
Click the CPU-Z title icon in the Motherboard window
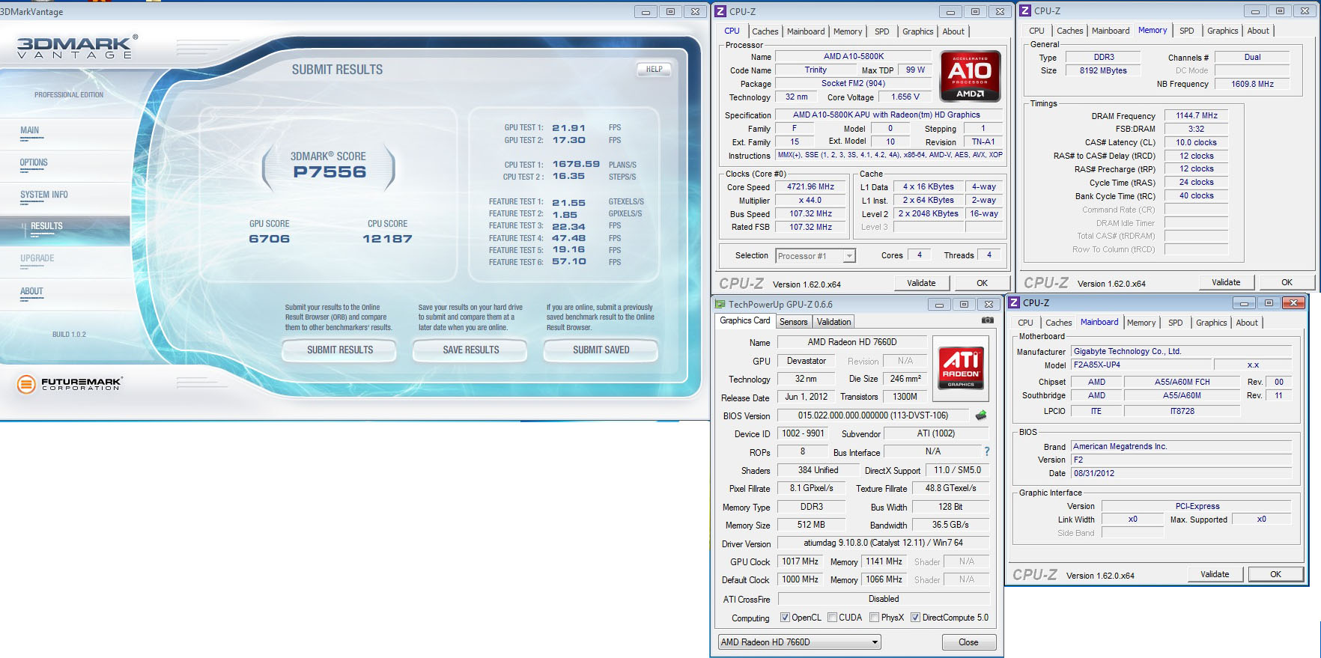point(1014,302)
